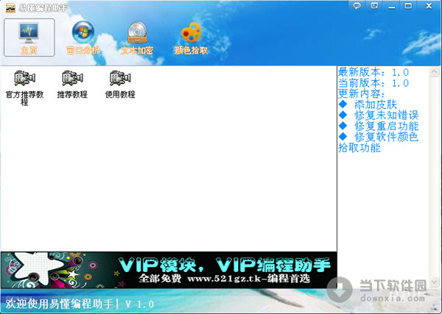Click the 最新版本: 1.0 text
The width and height of the screenshot is (442, 314).
click(x=373, y=72)
